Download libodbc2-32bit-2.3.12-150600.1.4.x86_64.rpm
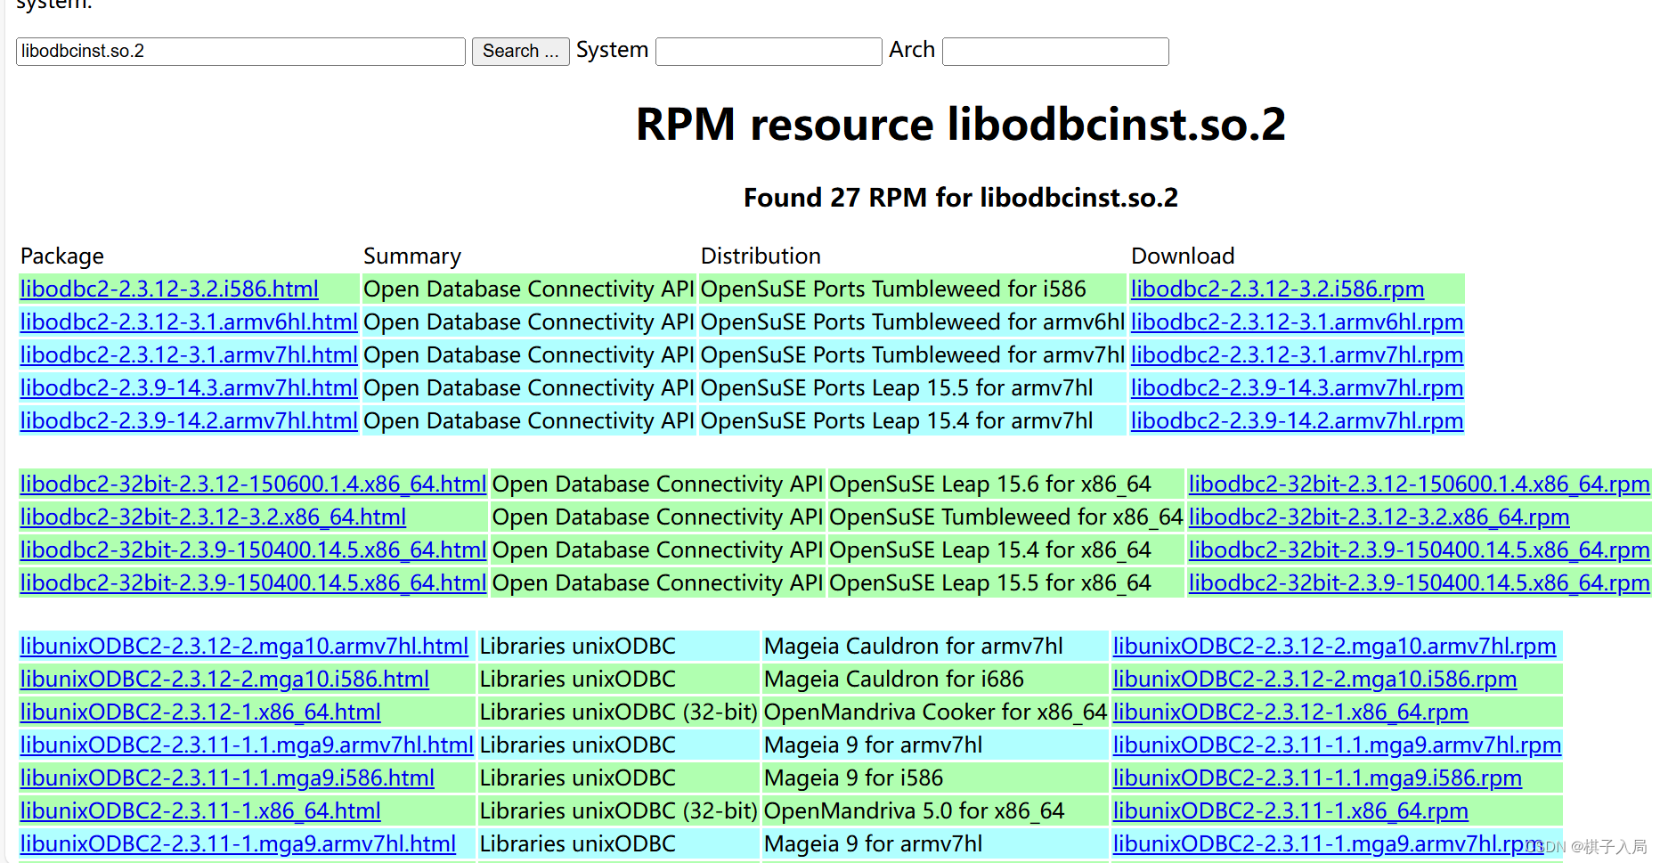This screenshot has width=1660, height=863. coord(1419,484)
